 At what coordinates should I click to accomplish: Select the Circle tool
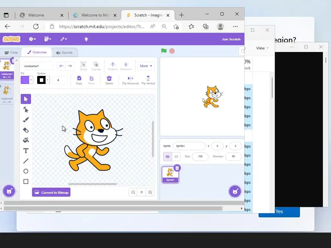point(26,171)
